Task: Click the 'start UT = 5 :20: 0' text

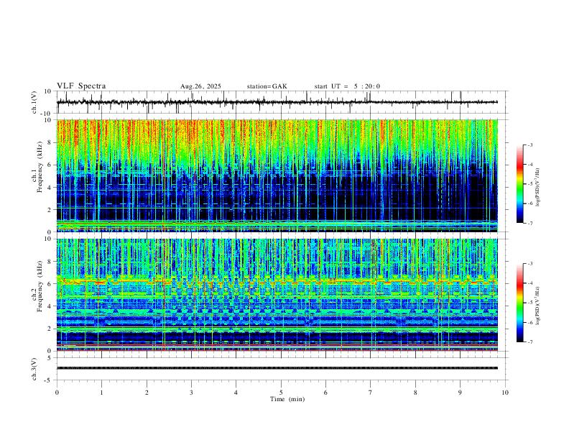Action: (347, 86)
